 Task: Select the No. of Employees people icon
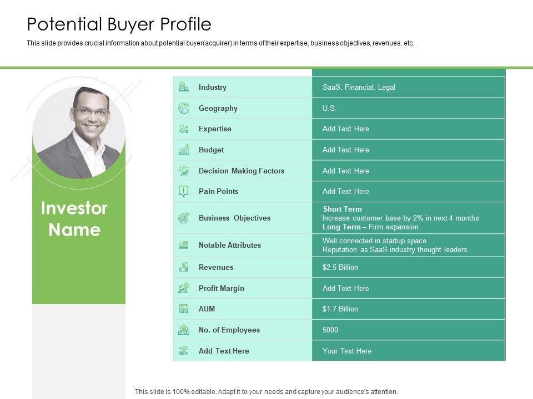point(184,330)
